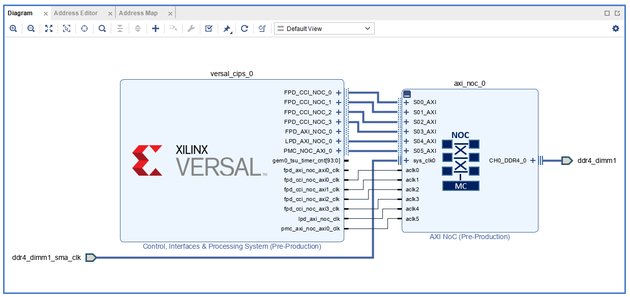
Task: Click the Expand All icon
Action: click(138, 28)
